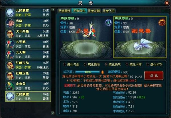
Task: Click the ice element badge on main pet
Action: (x=108, y=23)
